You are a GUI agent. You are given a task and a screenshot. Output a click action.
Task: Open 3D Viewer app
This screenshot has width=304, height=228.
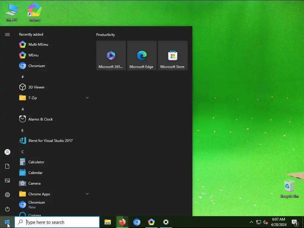click(54, 87)
